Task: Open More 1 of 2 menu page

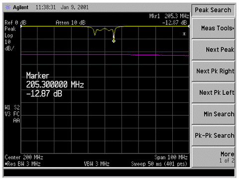Action: [x=213, y=157]
